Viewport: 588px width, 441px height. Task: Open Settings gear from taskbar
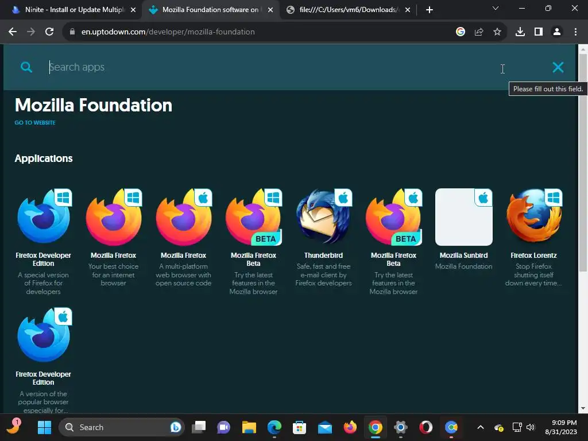(x=400, y=427)
